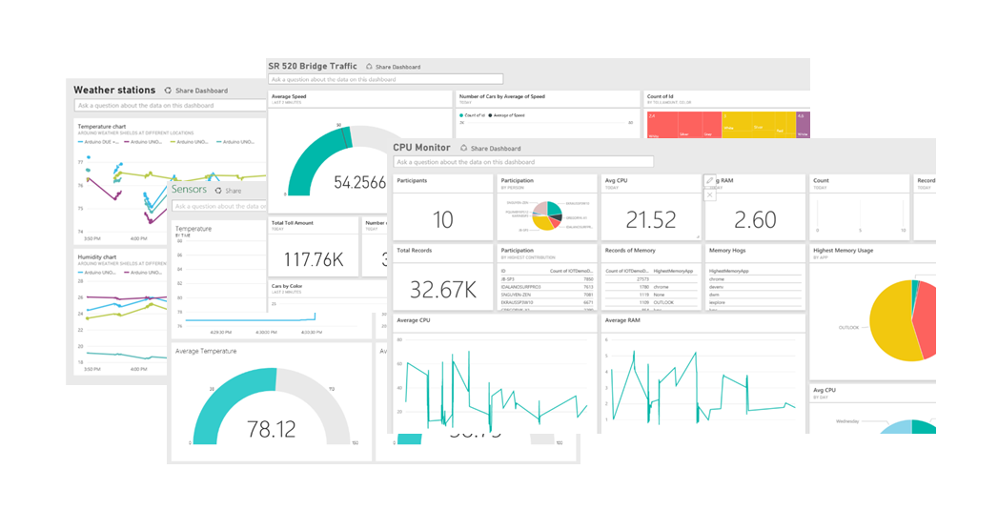Select the Weather stations dashboard title
998x510 pixels.
click(114, 90)
